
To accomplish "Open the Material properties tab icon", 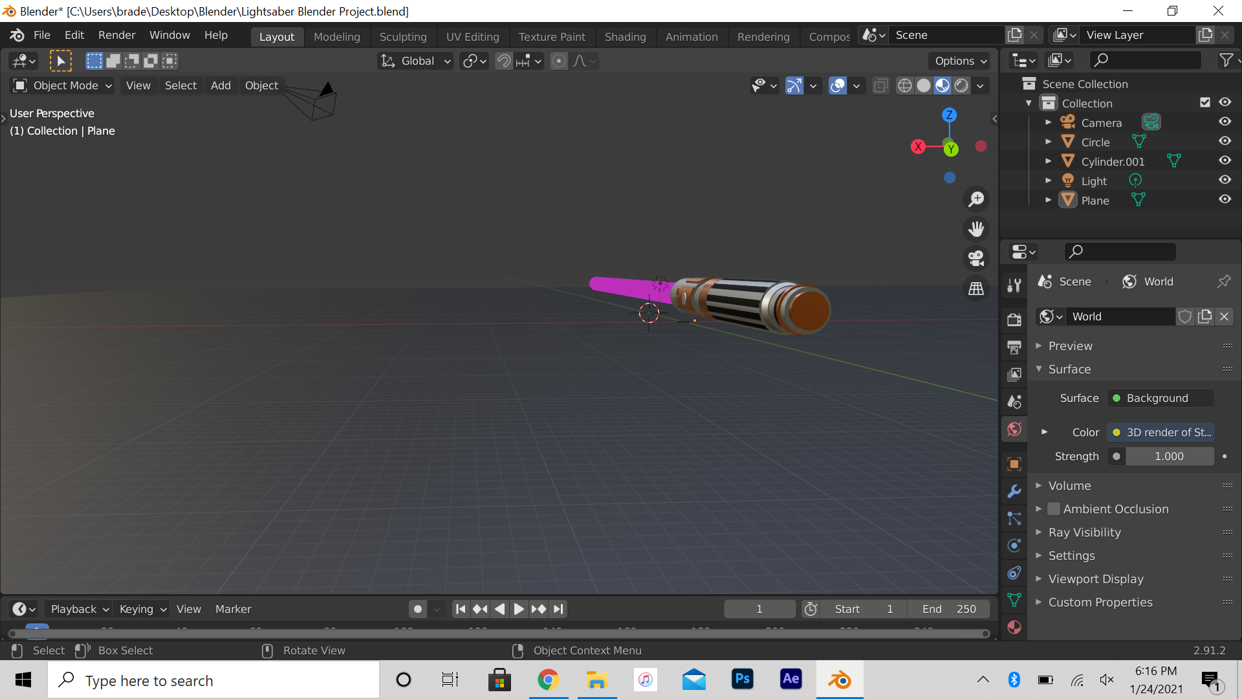I will tap(1014, 627).
